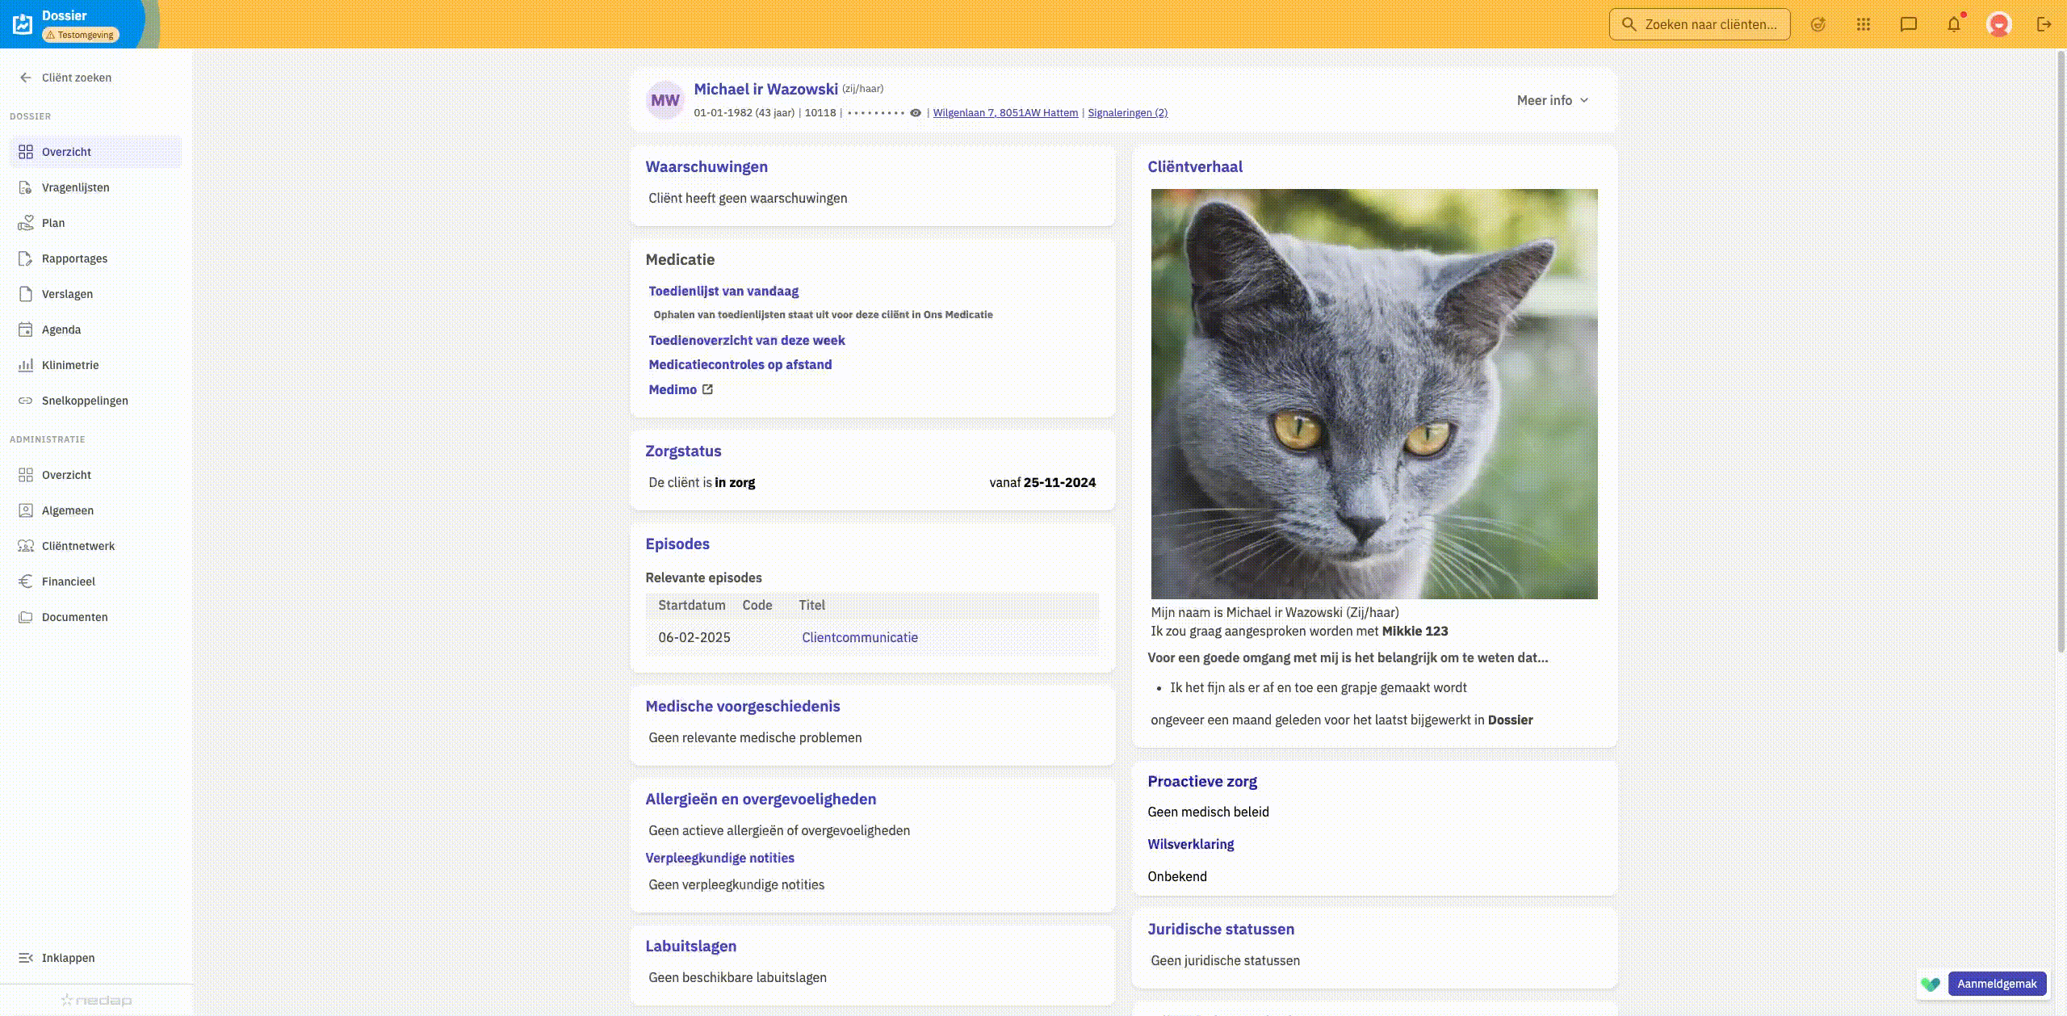Open the Clientcommunicatie episode link
Screen dimensions: 2067x1016
[859, 637]
